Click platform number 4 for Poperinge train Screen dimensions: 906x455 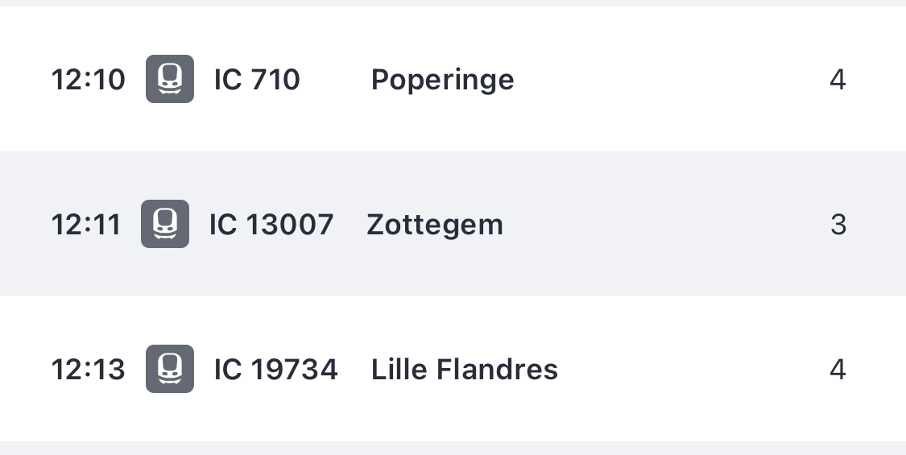tap(838, 80)
